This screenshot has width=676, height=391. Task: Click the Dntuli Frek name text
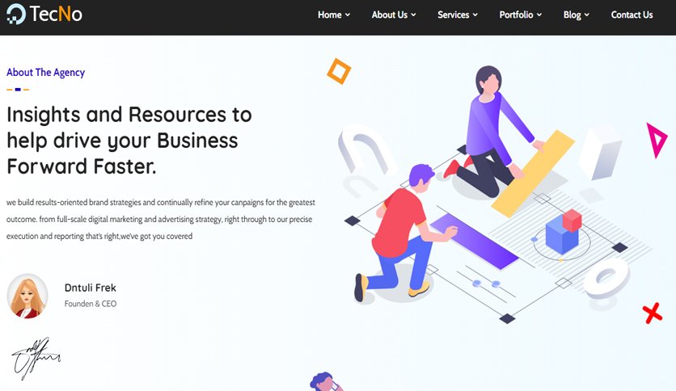(90, 288)
